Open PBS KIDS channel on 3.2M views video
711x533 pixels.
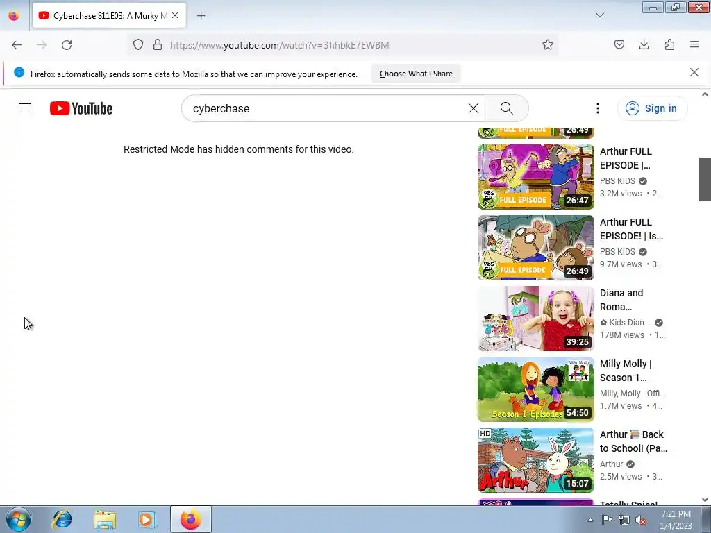(x=617, y=180)
